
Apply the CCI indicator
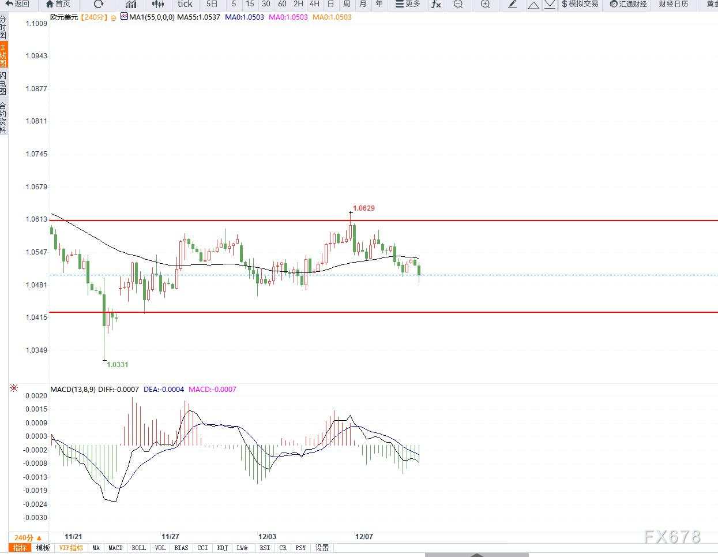(202, 548)
